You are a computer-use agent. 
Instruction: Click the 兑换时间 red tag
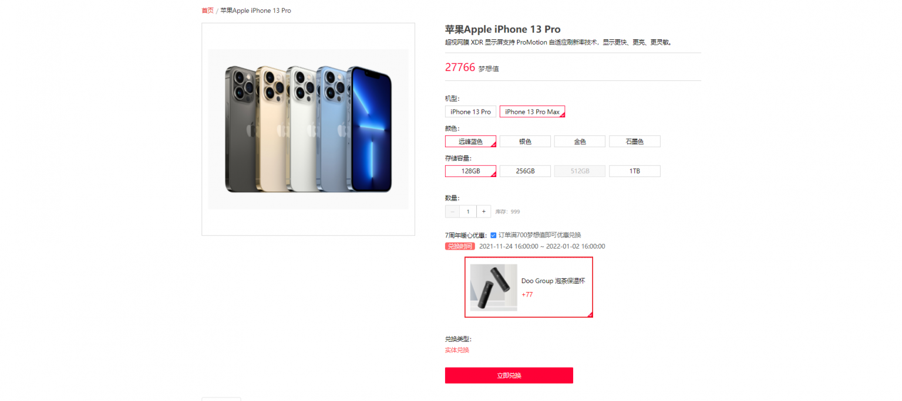click(x=460, y=246)
